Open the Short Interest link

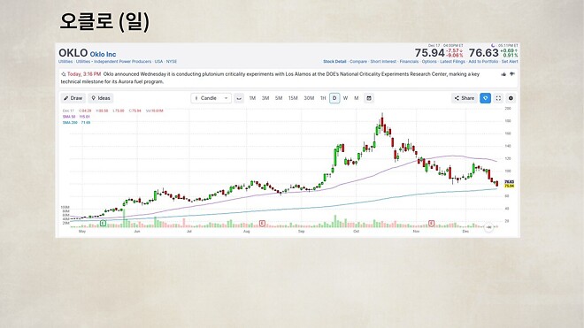(x=383, y=61)
